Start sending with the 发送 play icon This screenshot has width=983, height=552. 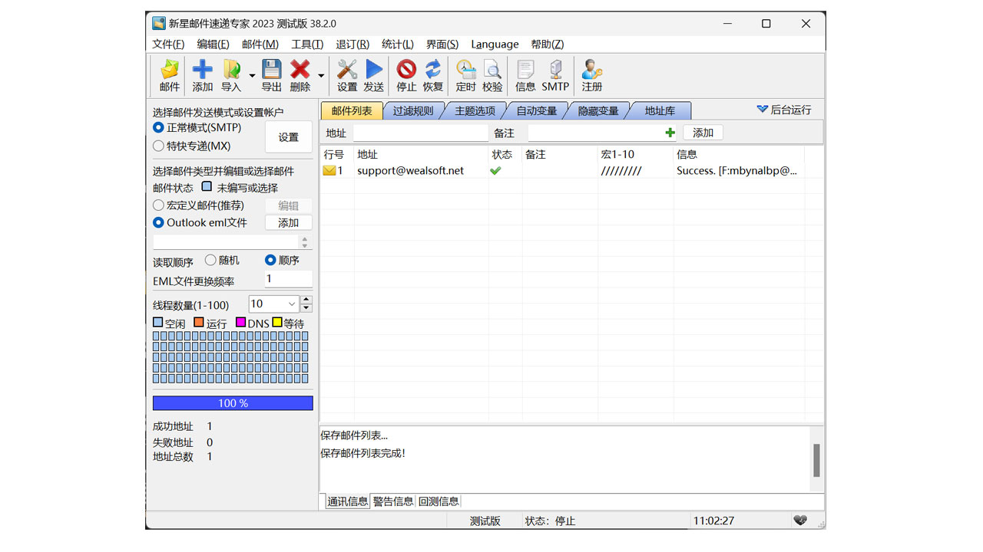click(374, 76)
